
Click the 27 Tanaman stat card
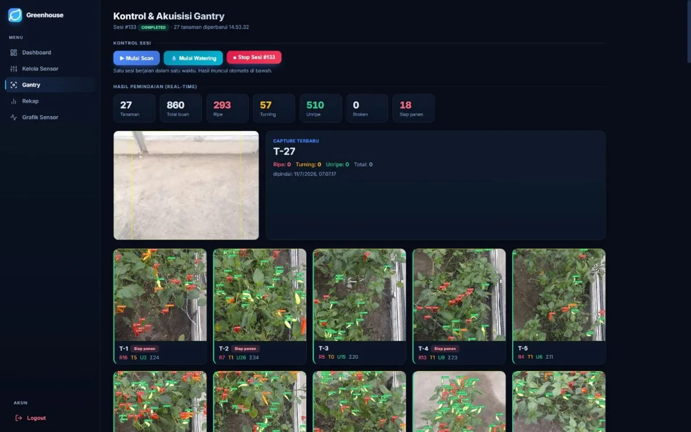[134, 108]
